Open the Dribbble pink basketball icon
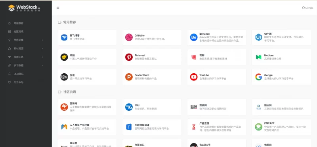 coord(129,37)
